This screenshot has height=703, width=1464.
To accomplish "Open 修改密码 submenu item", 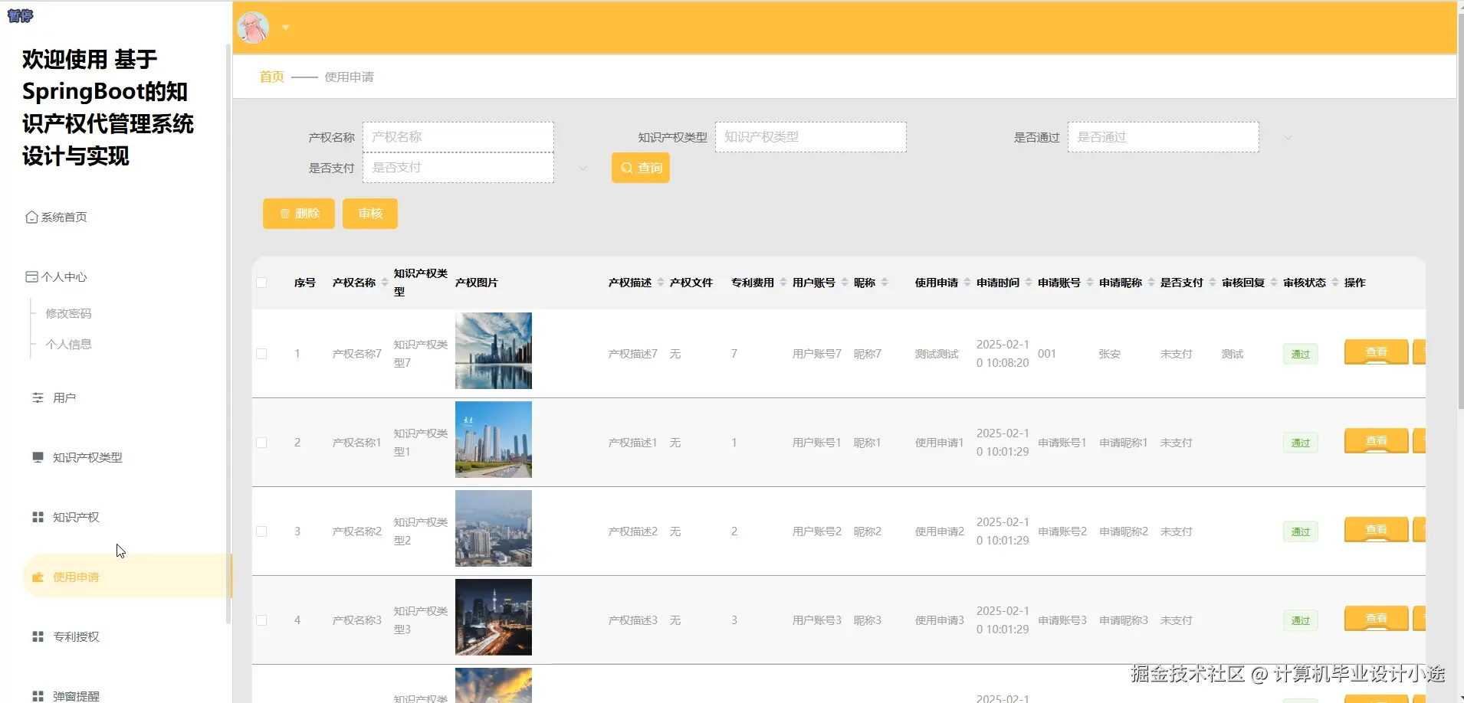I will (x=68, y=314).
